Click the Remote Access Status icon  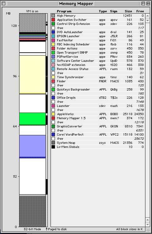53,69
